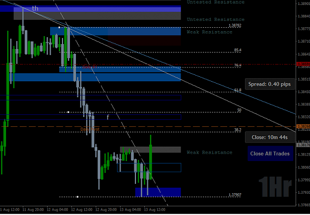
Task: Click the 85.4 Fibonacci level label
Action: (x=238, y=50)
